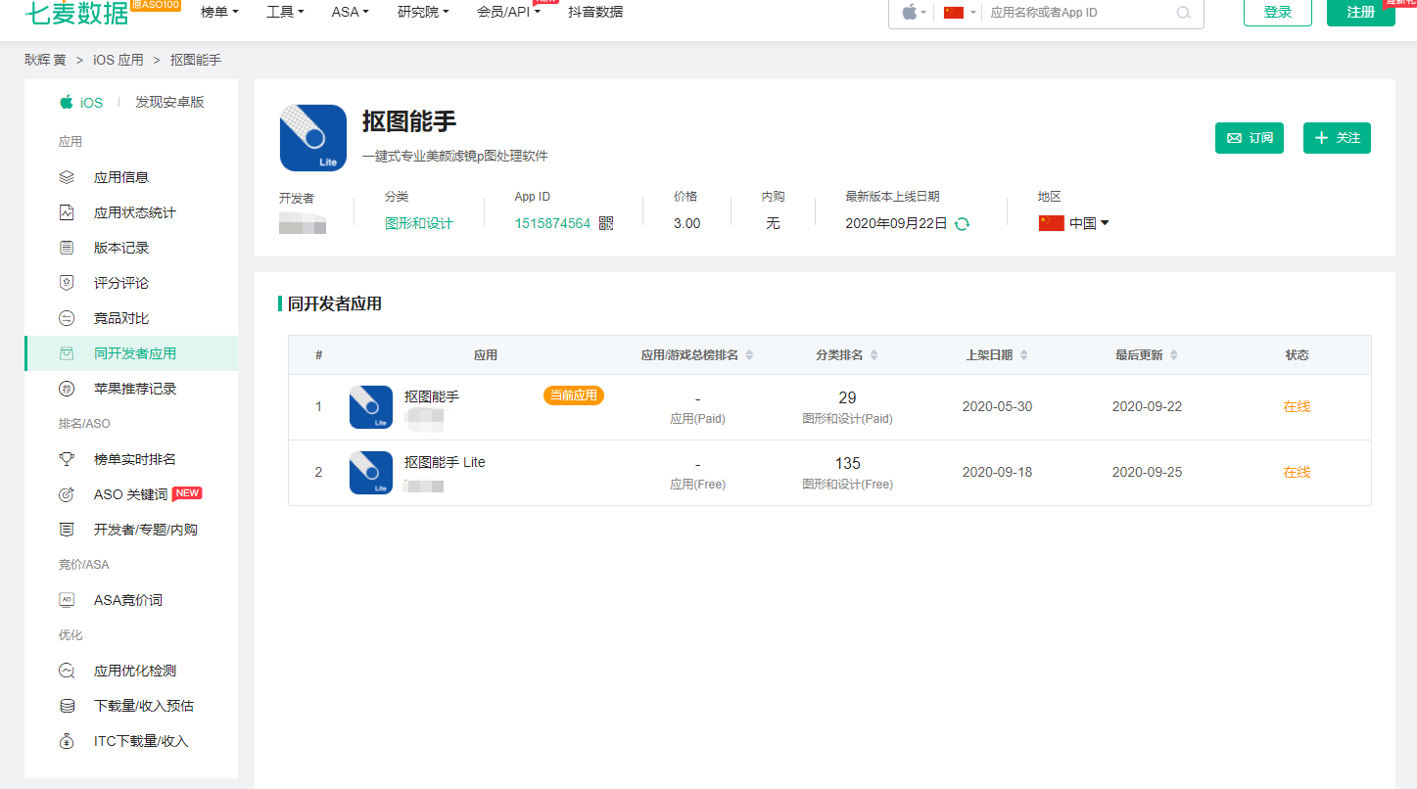Open the 应用信息 sidebar icon
The image size is (1417, 789).
click(67, 177)
